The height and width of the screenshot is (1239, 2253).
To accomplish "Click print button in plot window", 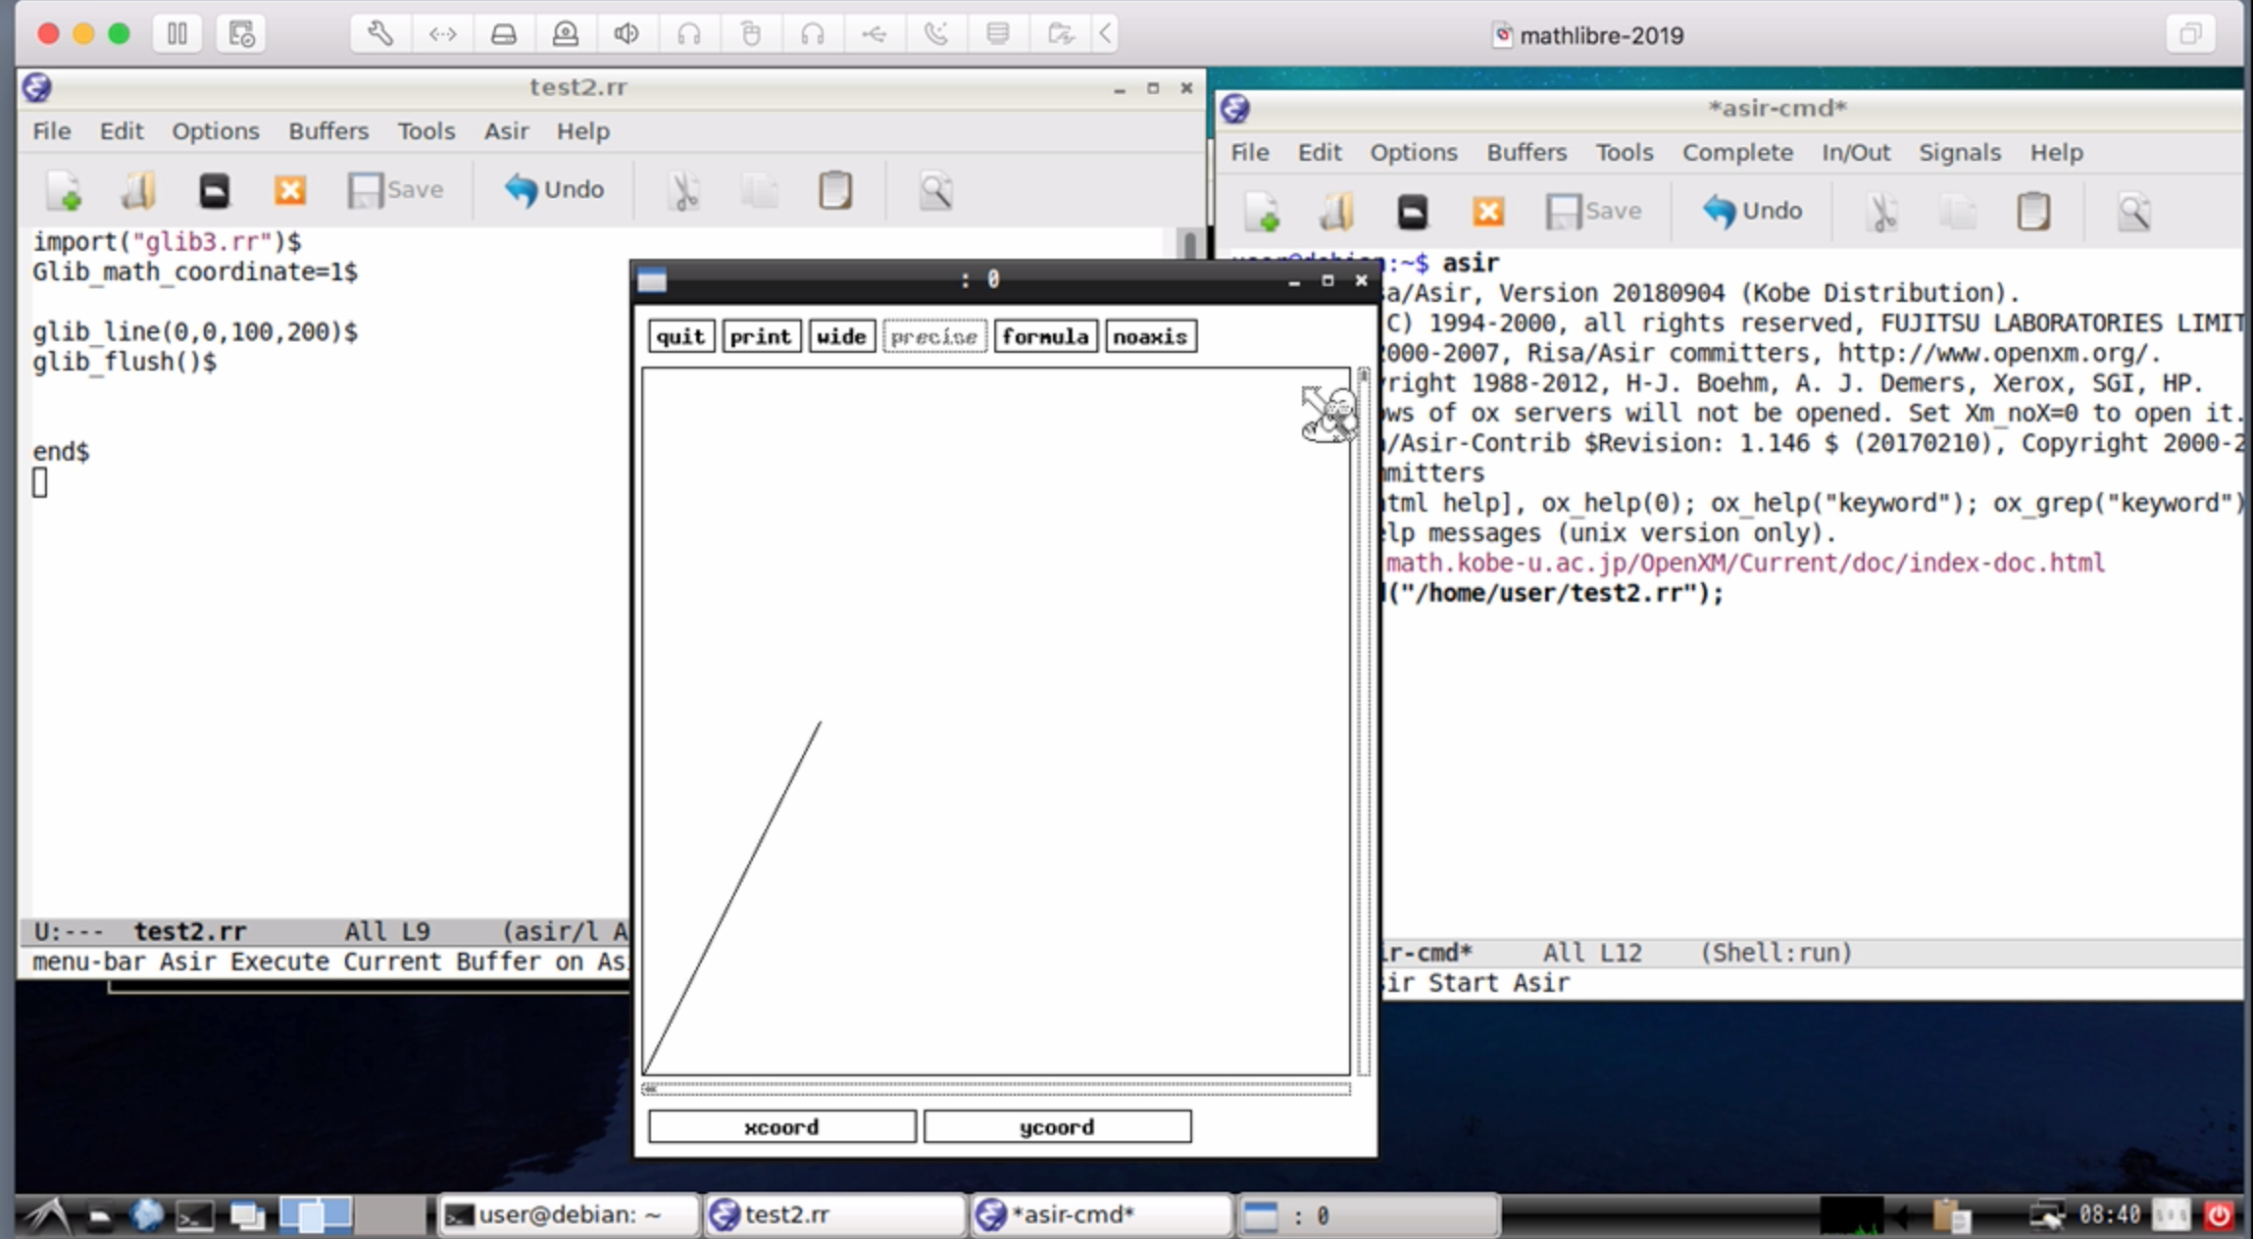I will click(x=761, y=336).
